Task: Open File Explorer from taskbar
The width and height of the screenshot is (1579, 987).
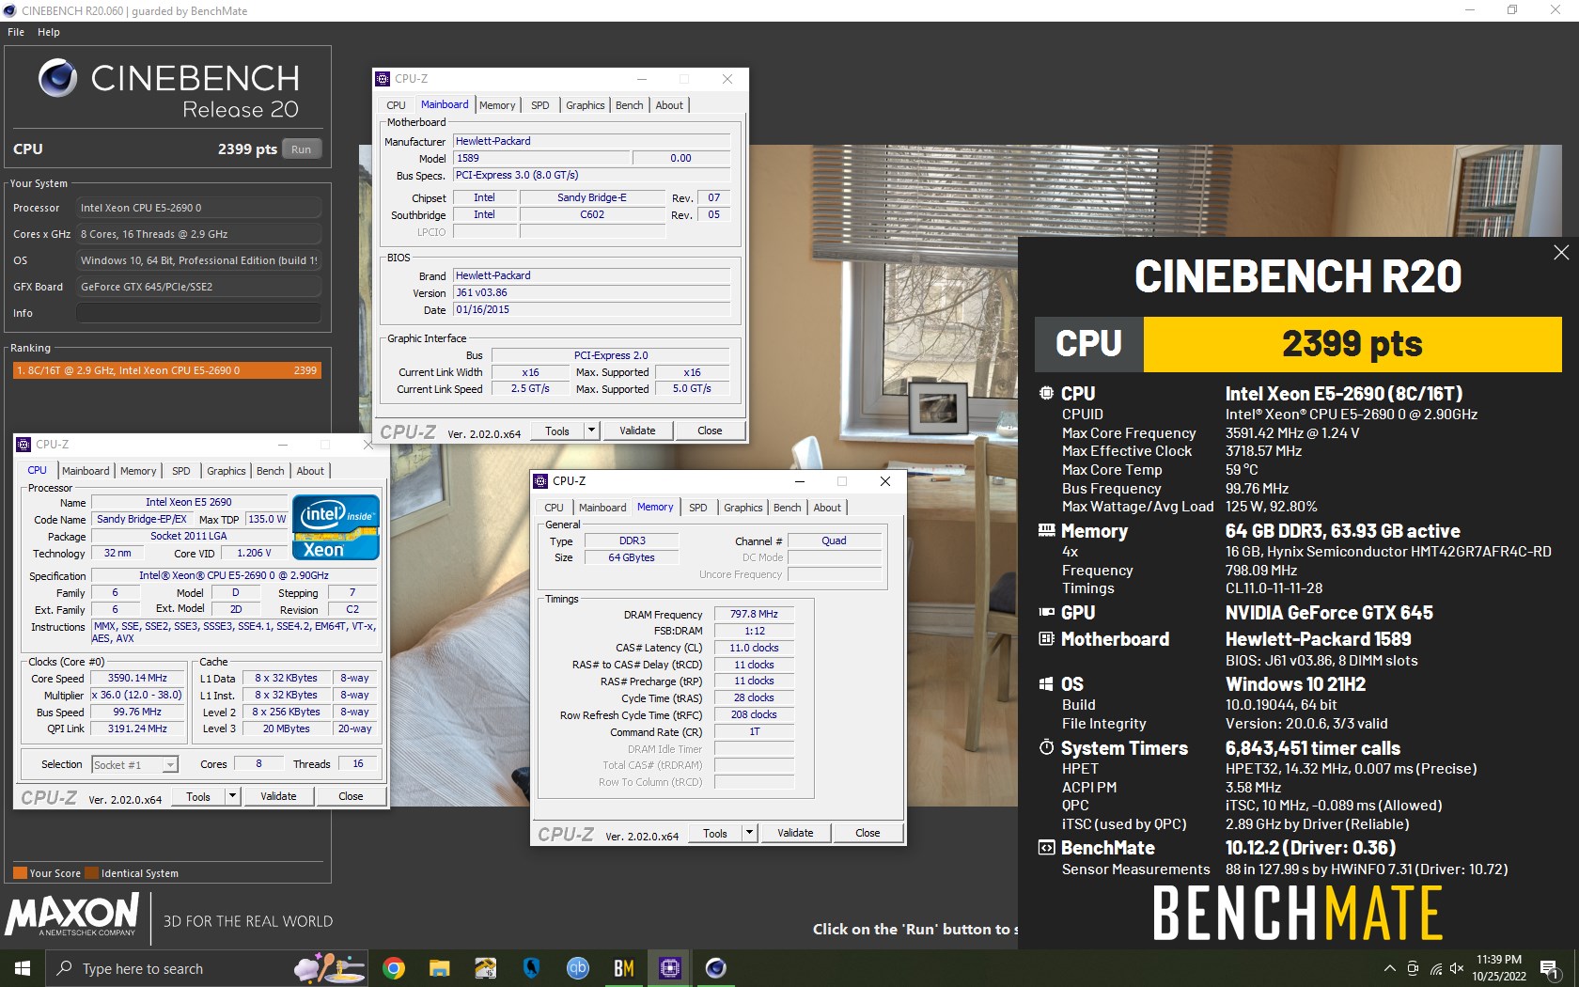Action: tap(440, 968)
